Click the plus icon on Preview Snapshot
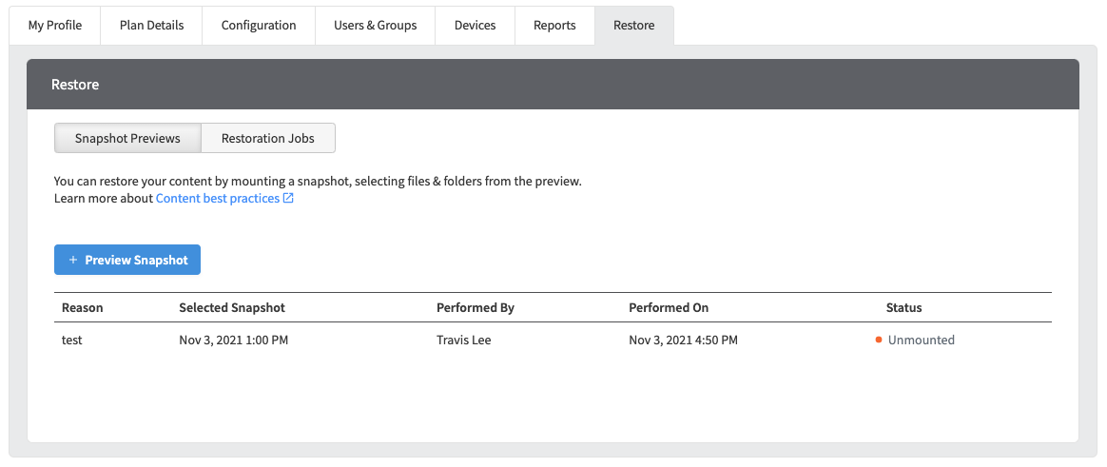Image resolution: width=1107 pixels, height=467 pixels. pyautogui.click(x=73, y=261)
